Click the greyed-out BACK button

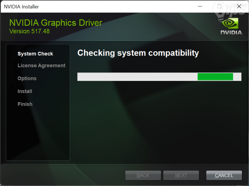point(143,175)
